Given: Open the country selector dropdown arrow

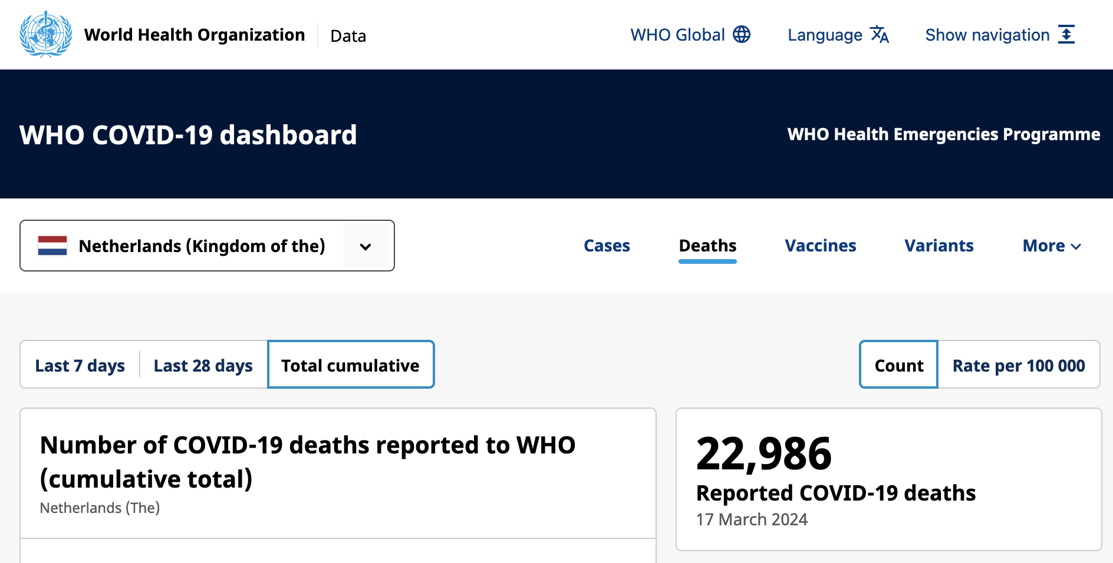Looking at the screenshot, I should click(365, 247).
